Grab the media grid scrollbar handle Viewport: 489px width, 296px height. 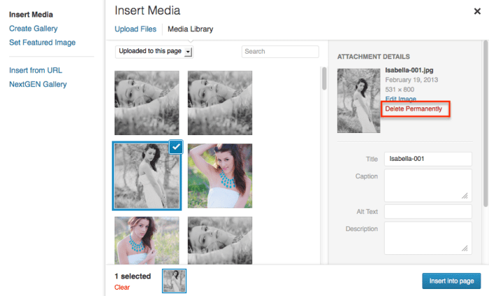pos(324,78)
